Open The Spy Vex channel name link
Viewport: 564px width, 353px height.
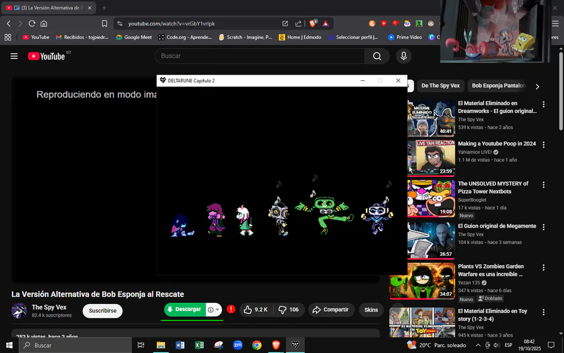(49, 307)
